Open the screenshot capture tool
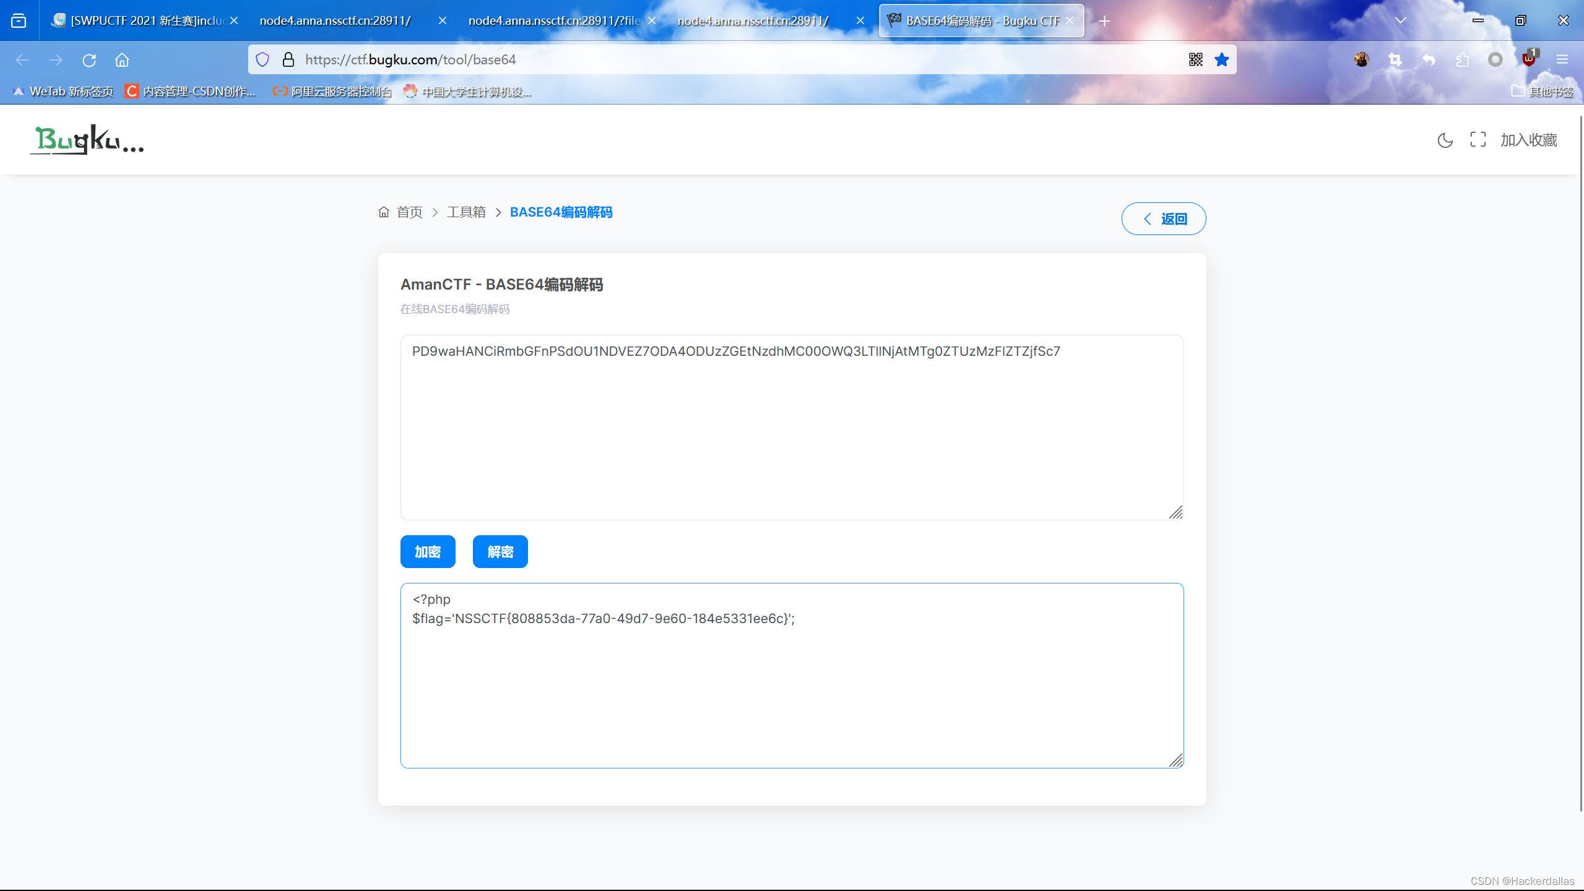Image resolution: width=1584 pixels, height=891 pixels. [1396, 59]
